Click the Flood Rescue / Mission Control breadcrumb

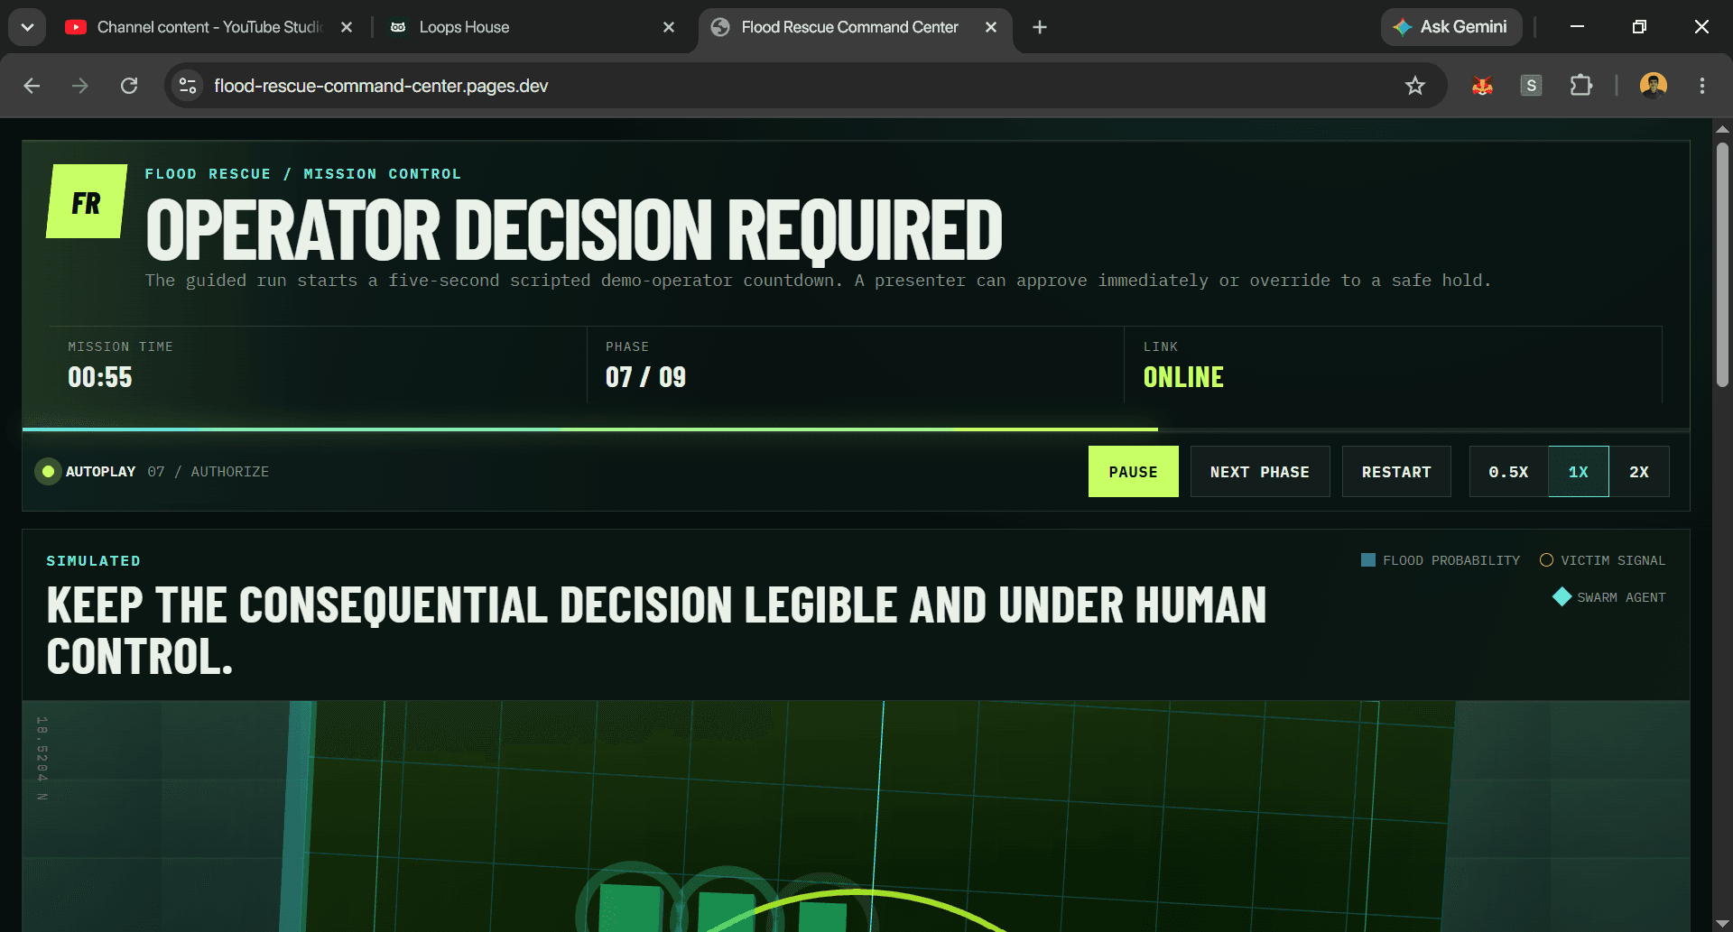pyautogui.click(x=303, y=174)
